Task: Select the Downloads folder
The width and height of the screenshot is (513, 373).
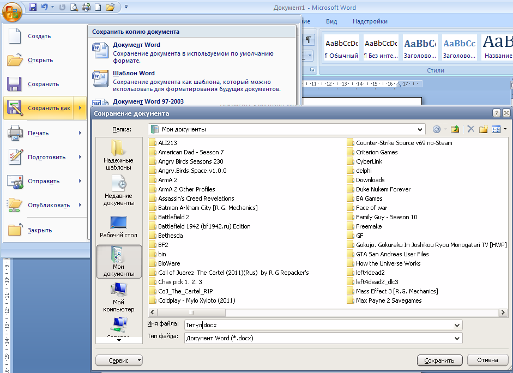Action: tap(366, 180)
